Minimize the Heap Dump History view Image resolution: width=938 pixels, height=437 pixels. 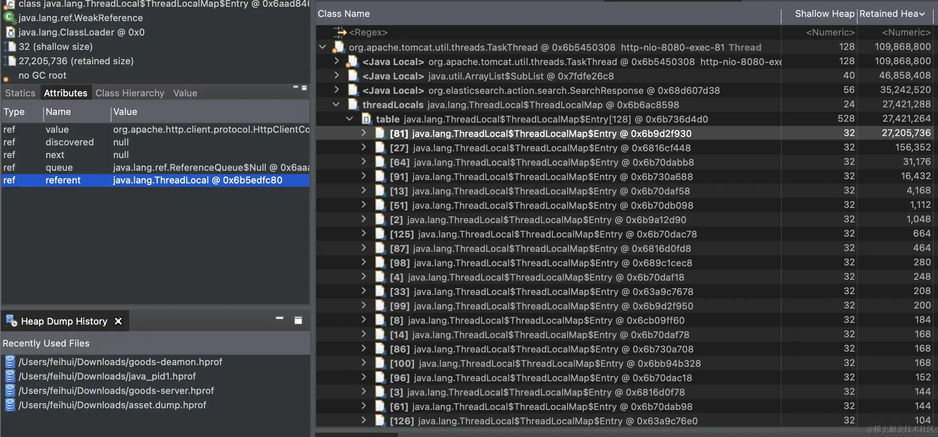click(280, 318)
